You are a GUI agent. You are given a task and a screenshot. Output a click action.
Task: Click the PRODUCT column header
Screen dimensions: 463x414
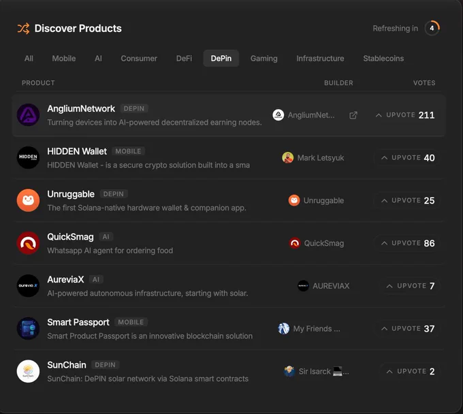pos(38,83)
